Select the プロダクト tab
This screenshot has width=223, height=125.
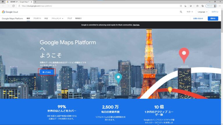(37, 19)
